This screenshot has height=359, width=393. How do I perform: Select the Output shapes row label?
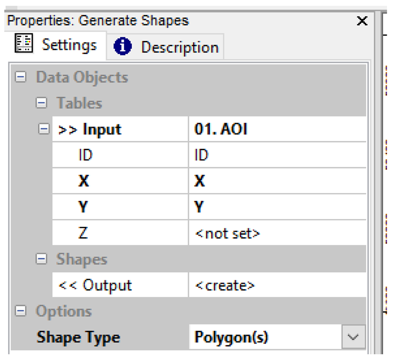click(95, 285)
